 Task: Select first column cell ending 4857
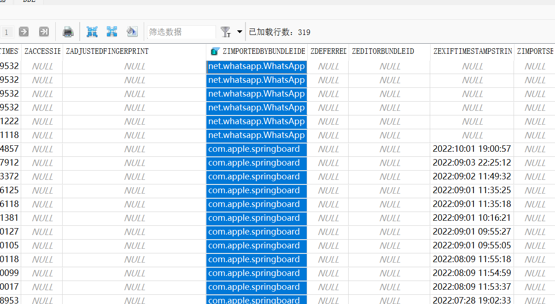[x=10, y=149]
